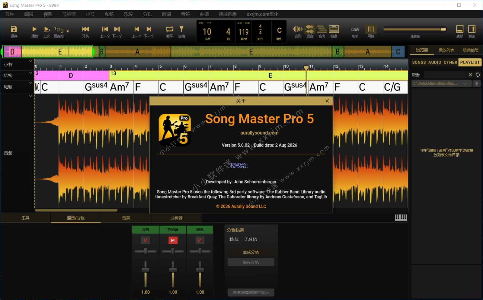Open the 编辑 menu
Viewport: 483px width, 300px height.
(x=29, y=14)
